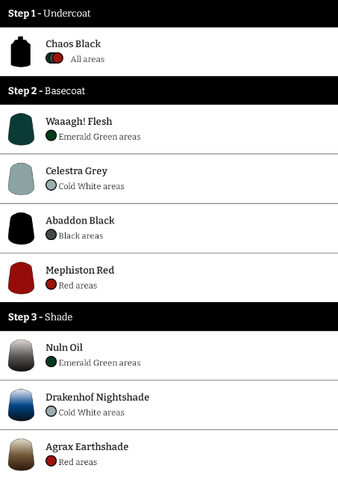Collapse the Step 2 - Basecoat section header
Viewport: 338px width, 477px height.
[x=169, y=90]
